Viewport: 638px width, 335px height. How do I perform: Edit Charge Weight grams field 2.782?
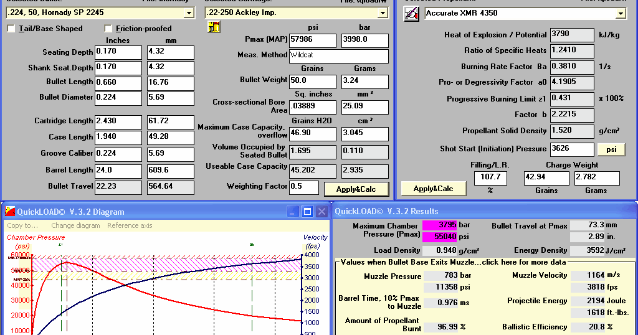tap(597, 178)
